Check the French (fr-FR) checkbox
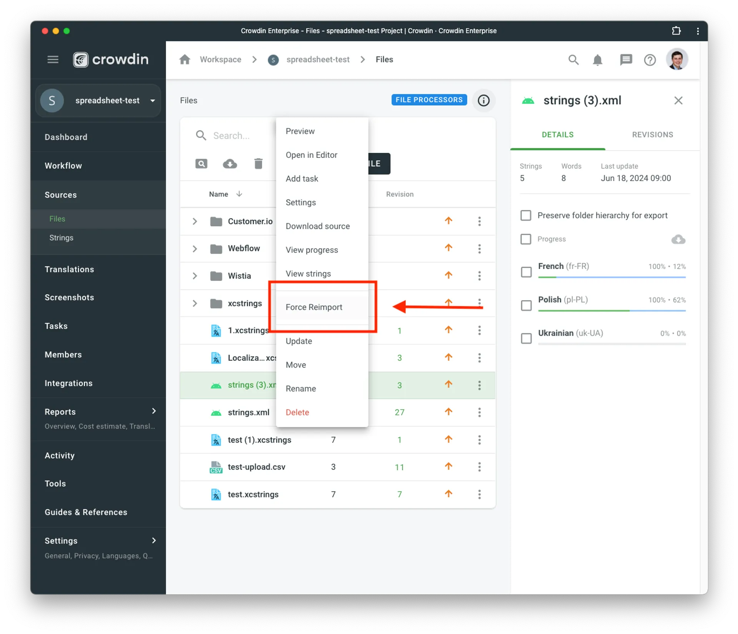 (526, 272)
